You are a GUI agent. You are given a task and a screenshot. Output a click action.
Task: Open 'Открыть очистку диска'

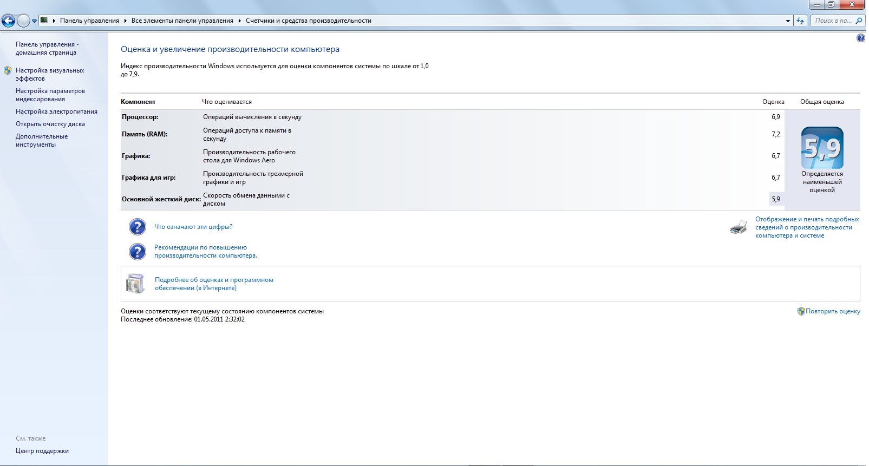(50, 124)
